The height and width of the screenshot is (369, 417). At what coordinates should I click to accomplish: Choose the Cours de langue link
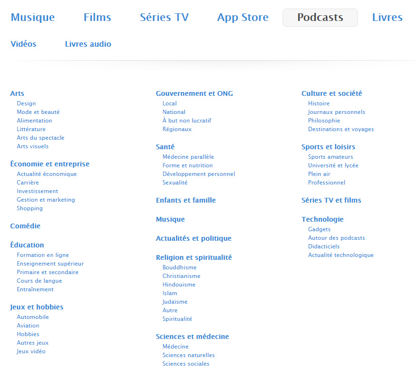point(39,281)
